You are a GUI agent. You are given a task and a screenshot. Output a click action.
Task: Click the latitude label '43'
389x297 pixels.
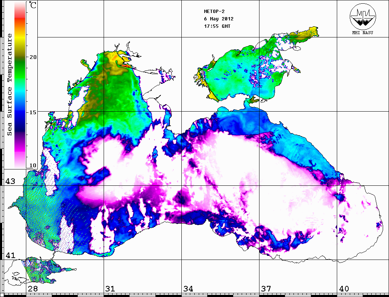pos(10,181)
